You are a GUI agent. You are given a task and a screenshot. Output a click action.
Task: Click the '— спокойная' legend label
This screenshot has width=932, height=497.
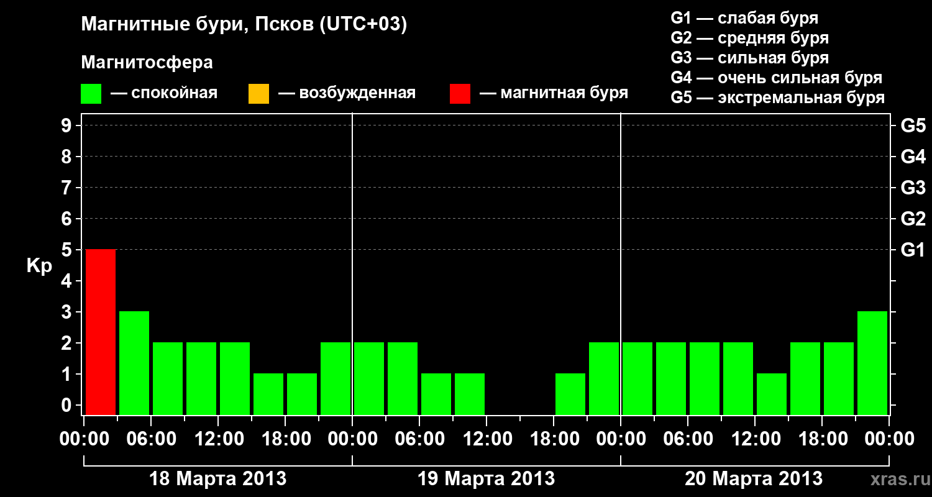point(164,93)
